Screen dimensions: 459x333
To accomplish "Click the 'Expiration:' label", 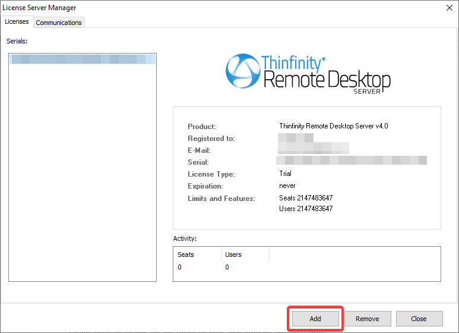I will coord(205,186).
